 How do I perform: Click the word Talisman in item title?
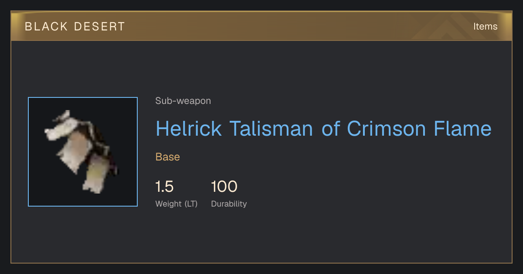(271, 128)
